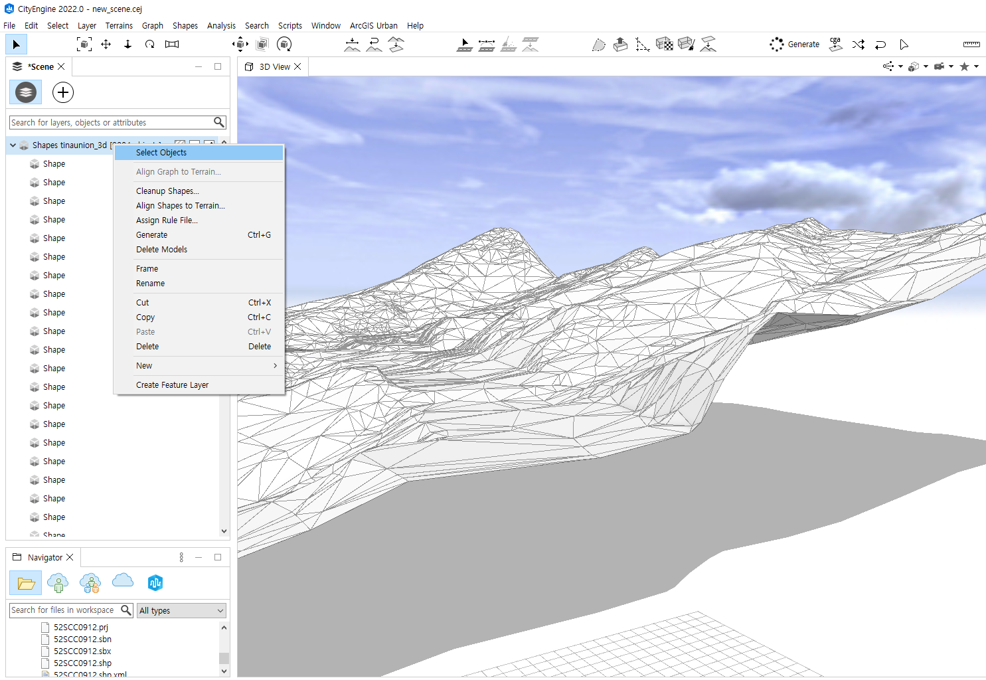Toggle the layer stack view in Scene panel
The image size is (986, 680).
pos(25,92)
